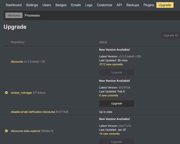Viewport: 180px width, 144px height.
Task: Open the disable-email-verification-discourse repository link
Action: pos(33,112)
